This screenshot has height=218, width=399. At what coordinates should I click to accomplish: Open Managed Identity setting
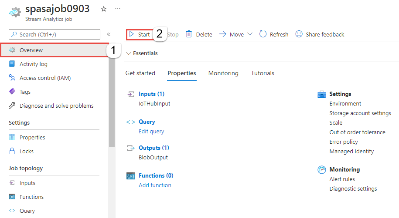click(351, 151)
